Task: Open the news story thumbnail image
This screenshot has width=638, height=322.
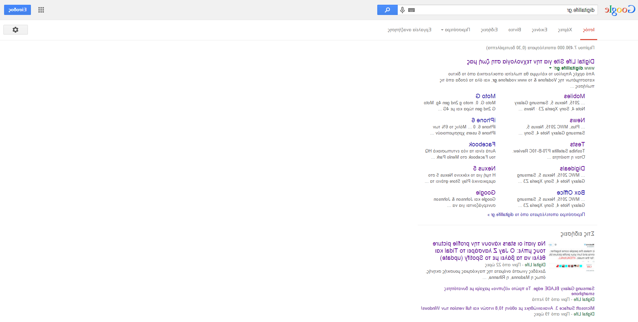Action: pyautogui.click(x=572, y=257)
